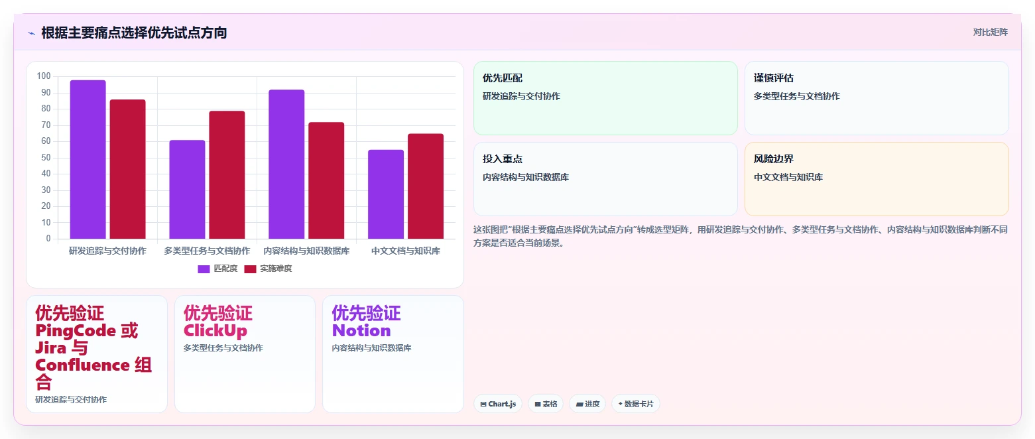Click the purple 匹配度 bar for 内容结构与知识数据库
The height and width of the screenshot is (439, 1035).
(286, 164)
